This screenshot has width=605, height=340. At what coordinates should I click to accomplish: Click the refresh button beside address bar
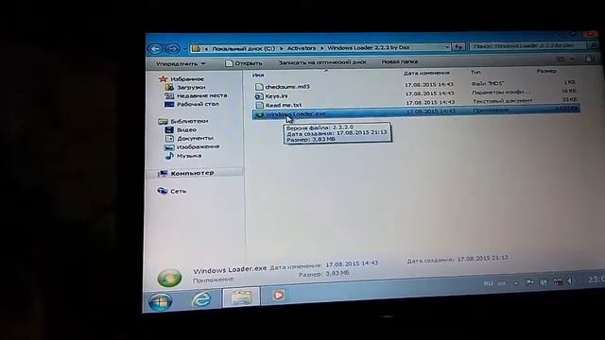tap(458, 46)
